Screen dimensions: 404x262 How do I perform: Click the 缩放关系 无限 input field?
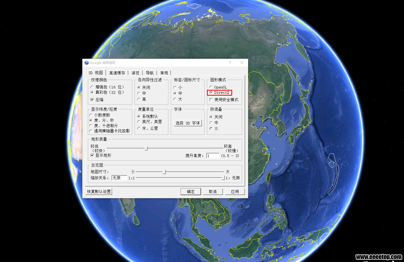point(119,178)
